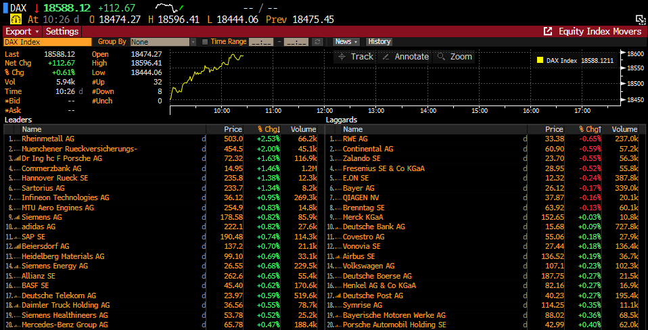Click the pop-out icon next to Equity Index Movers
This screenshot has height=330, width=648.
point(549,32)
